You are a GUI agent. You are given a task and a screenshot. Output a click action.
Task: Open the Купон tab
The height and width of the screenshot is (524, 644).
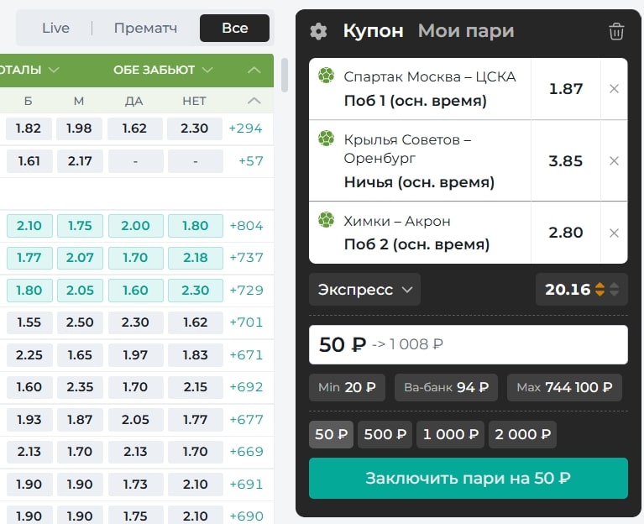pos(373,31)
